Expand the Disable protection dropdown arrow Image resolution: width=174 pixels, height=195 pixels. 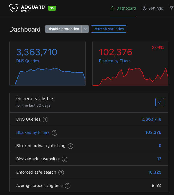[x=85, y=29]
